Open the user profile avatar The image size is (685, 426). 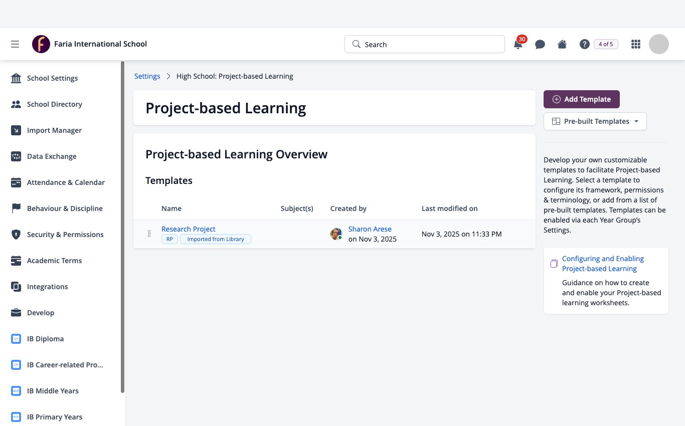pos(659,44)
